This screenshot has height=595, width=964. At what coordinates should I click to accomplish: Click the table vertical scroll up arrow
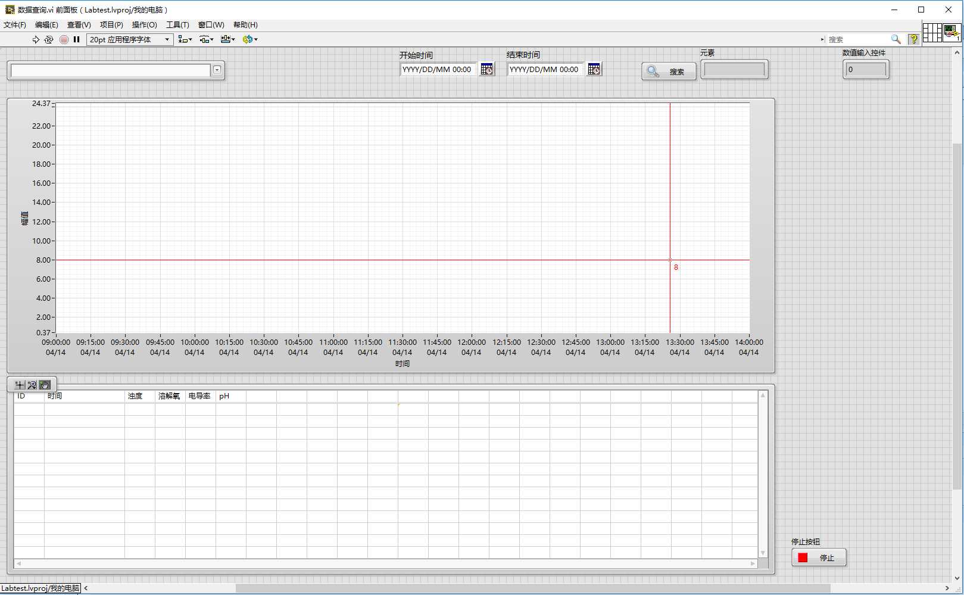tap(763, 395)
